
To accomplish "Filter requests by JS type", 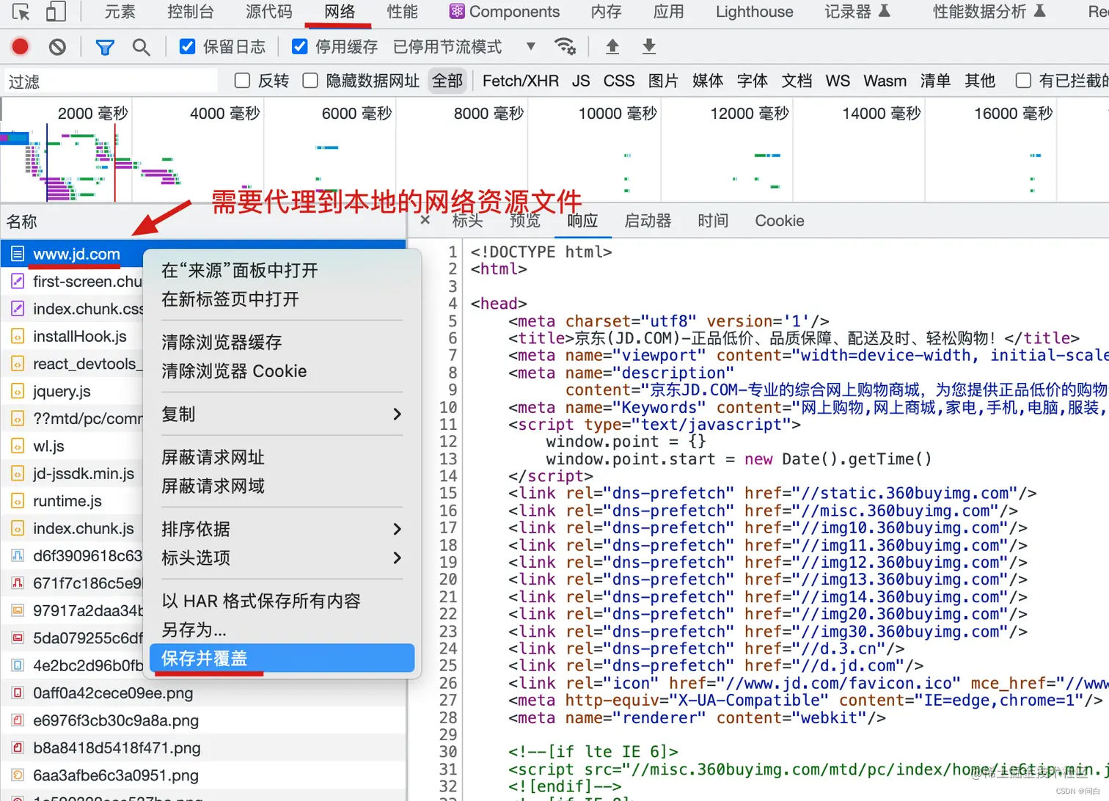I will [580, 81].
